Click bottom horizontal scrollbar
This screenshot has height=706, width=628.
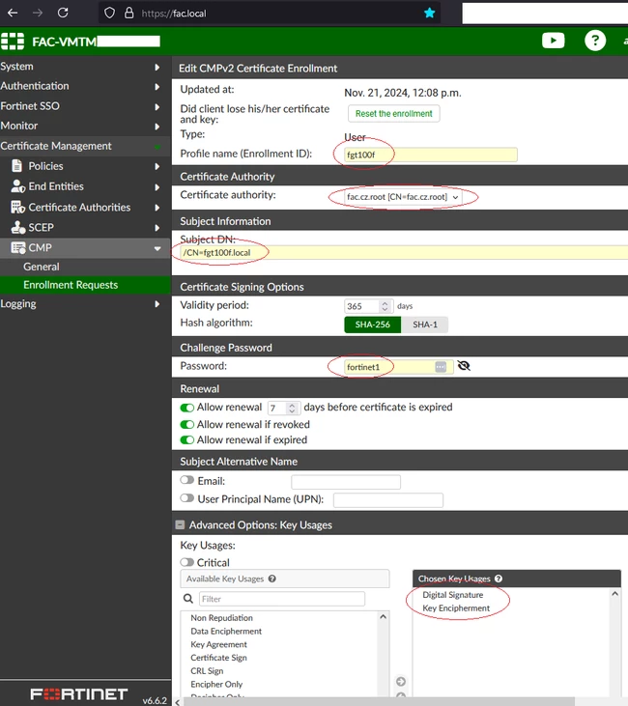click(377, 702)
